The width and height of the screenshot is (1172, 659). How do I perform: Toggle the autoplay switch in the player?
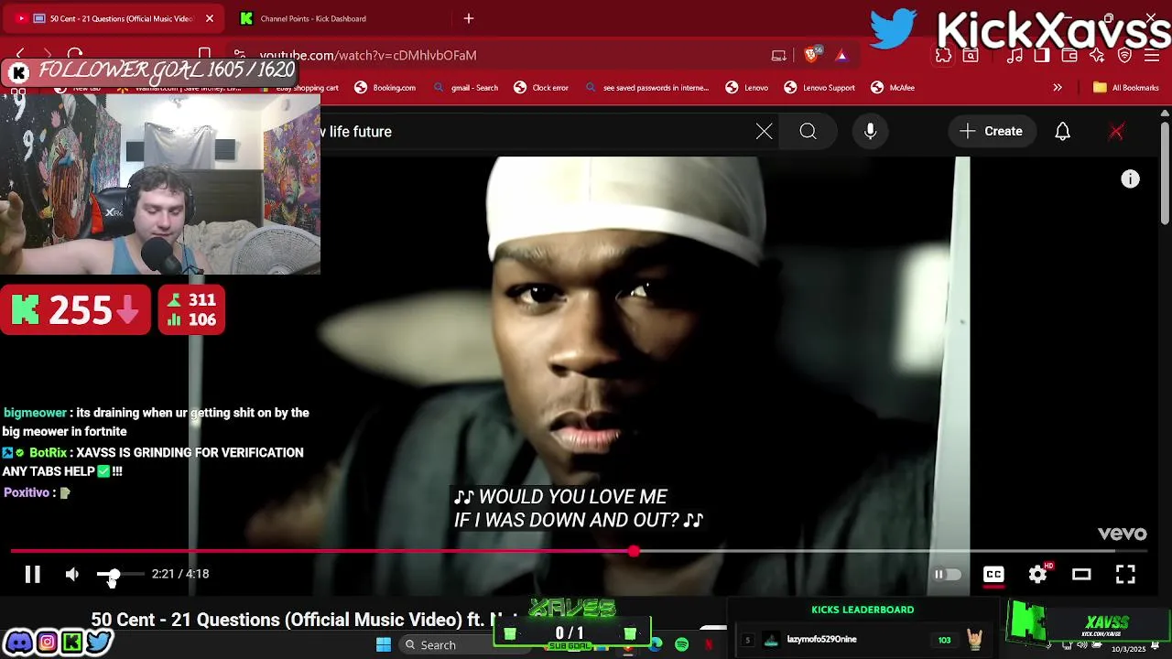(948, 574)
